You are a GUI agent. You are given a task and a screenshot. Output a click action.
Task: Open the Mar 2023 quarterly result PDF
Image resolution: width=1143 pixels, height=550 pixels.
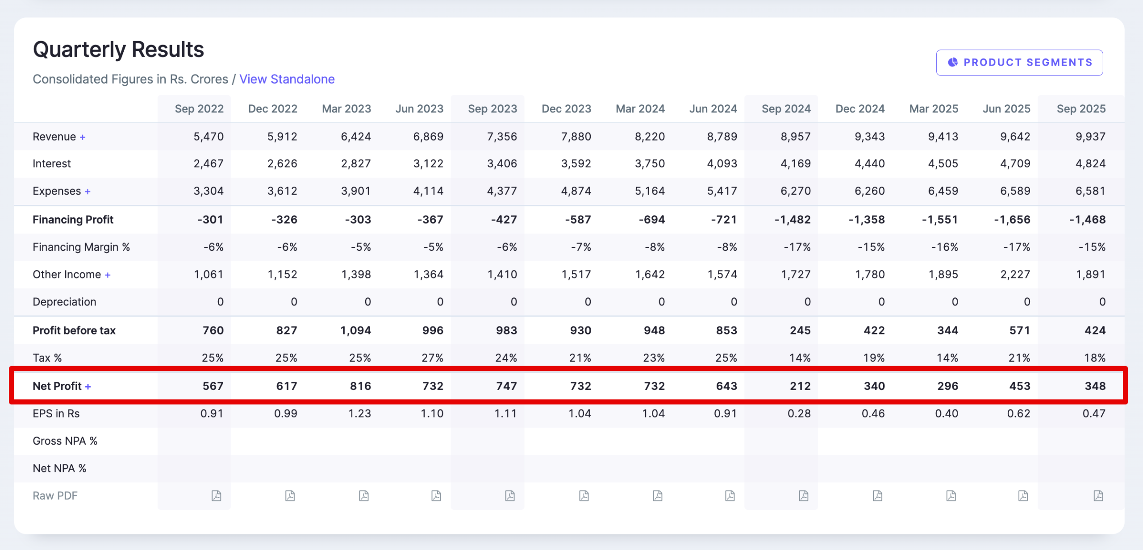click(364, 496)
